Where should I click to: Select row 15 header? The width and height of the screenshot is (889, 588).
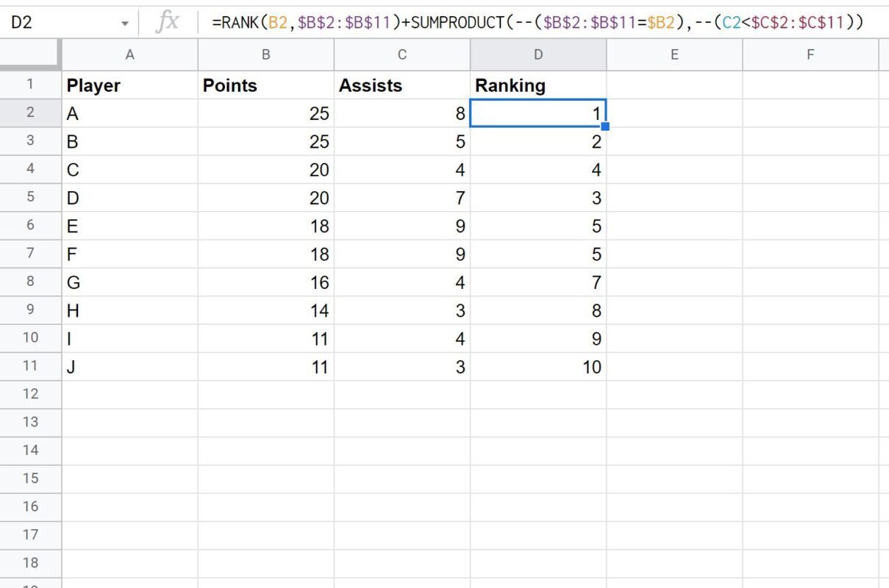[30, 478]
